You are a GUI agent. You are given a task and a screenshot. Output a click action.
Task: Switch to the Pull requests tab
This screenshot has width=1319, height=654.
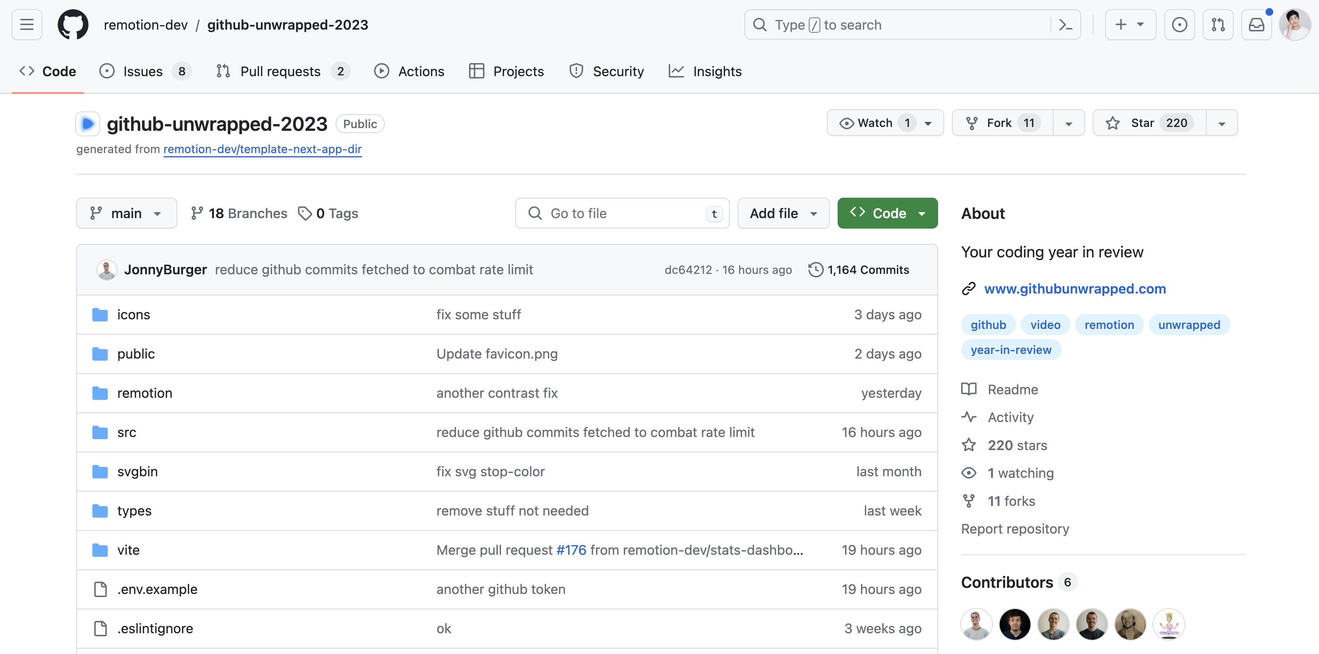[280, 71]
